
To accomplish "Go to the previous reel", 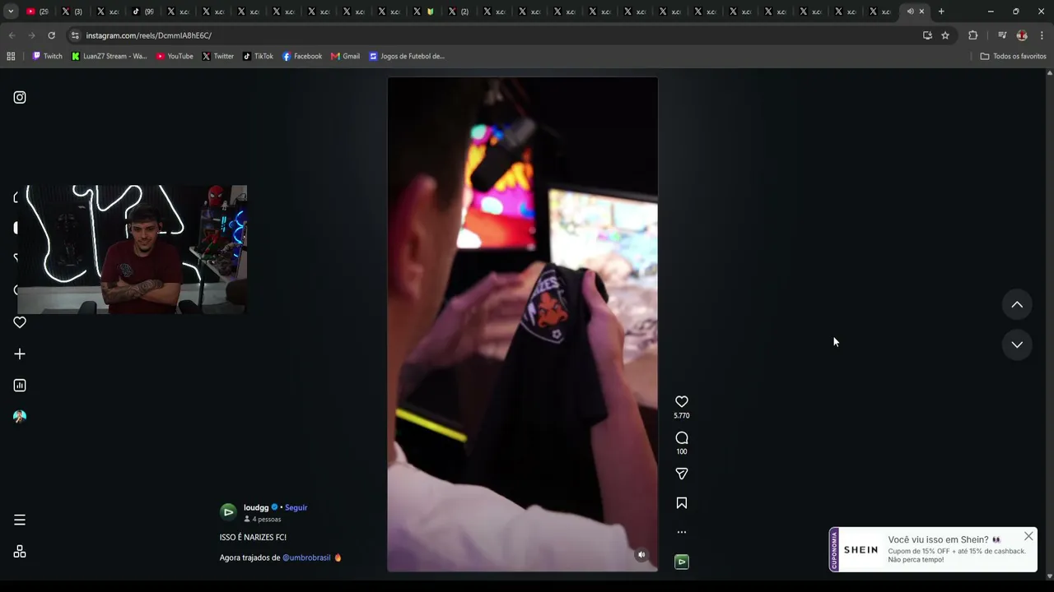I will (x=1017, y=304).
